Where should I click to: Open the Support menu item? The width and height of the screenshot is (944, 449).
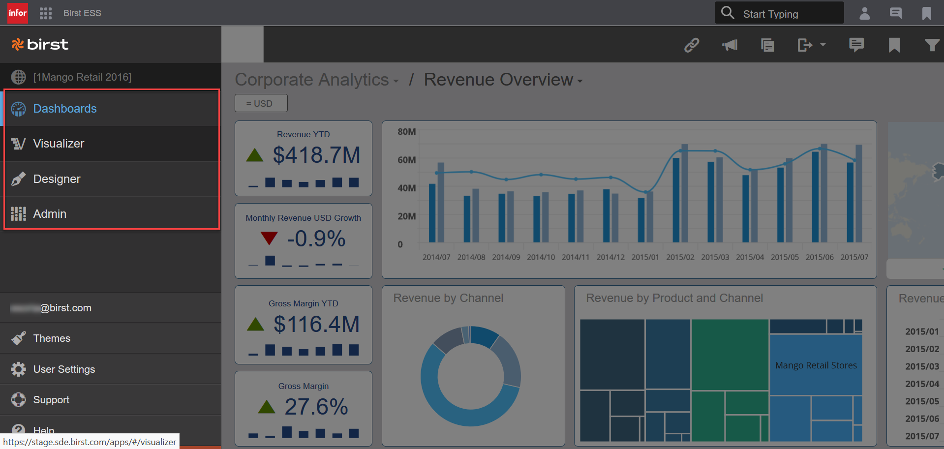110,400
